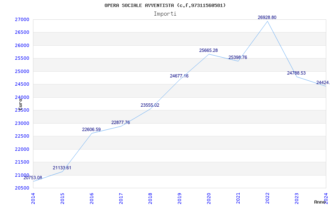Select the 22606.59 data label

[91, 130]
